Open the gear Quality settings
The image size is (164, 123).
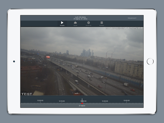point(89,24)
